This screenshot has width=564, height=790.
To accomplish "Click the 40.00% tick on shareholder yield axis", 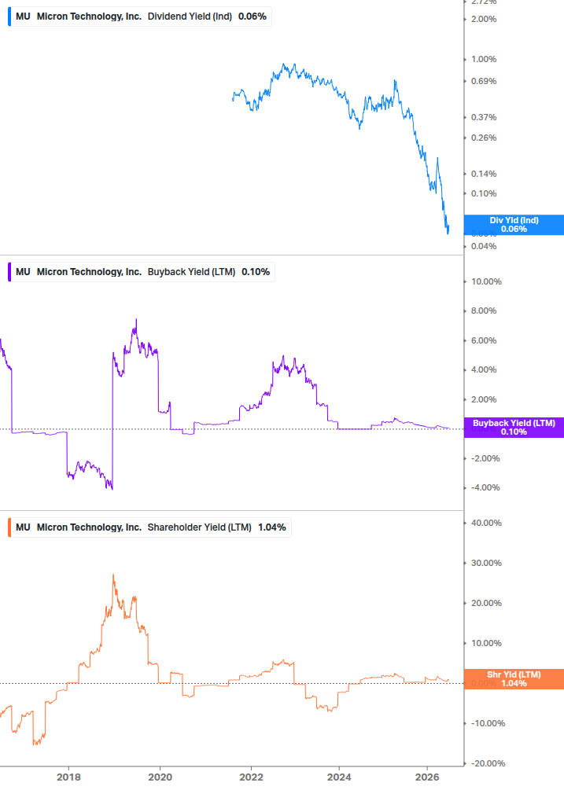I will click(x=486, y=523).
